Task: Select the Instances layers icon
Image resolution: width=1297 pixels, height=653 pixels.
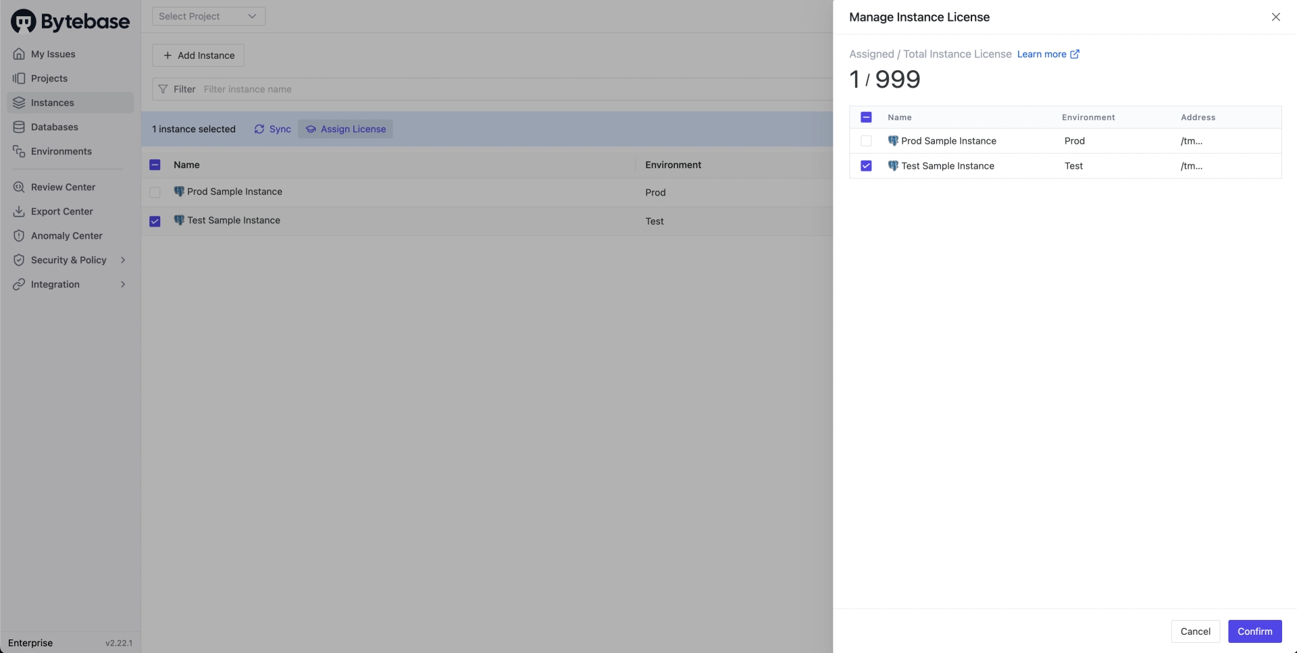Action: pos(19,103)
